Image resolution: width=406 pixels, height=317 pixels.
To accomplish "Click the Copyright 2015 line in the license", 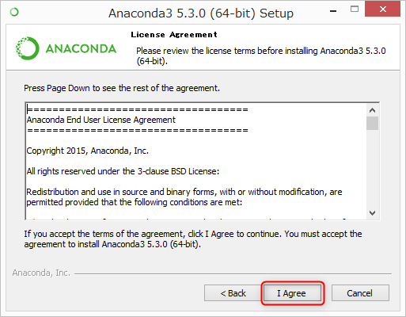I will coord(88,151).
